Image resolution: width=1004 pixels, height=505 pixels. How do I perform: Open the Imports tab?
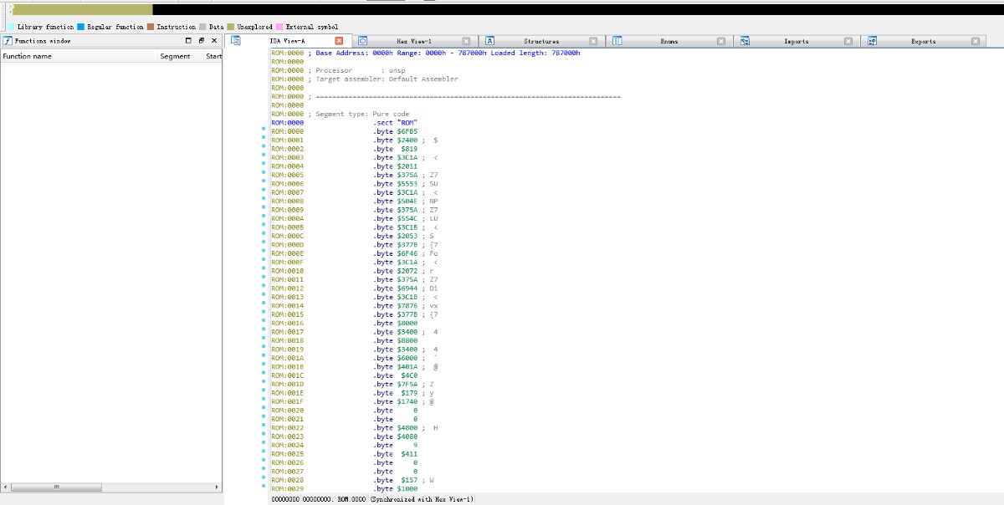click(x=796, y=41)
